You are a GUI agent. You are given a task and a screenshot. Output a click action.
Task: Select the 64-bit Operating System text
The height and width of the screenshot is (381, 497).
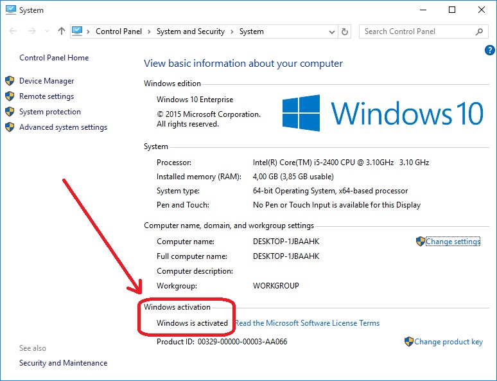[330, 191]
